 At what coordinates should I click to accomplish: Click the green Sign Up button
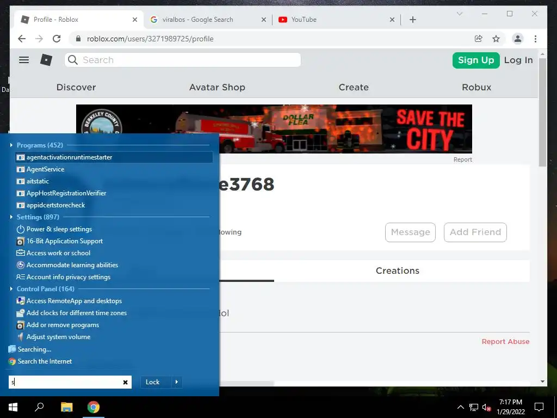pos(476,60)
